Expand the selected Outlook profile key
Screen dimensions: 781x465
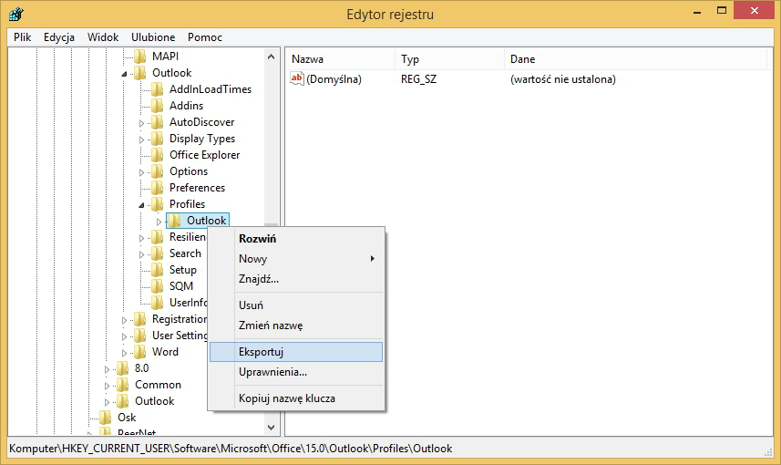[x=159, y=222]
